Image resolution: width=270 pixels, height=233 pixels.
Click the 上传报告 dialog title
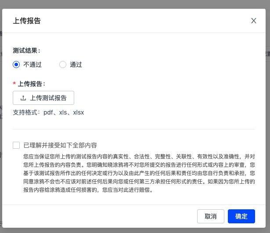coord(27,21)
